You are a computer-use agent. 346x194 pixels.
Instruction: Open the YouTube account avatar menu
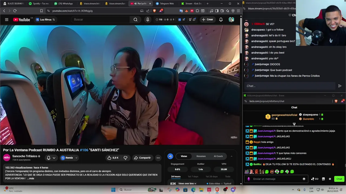[231, 20]
